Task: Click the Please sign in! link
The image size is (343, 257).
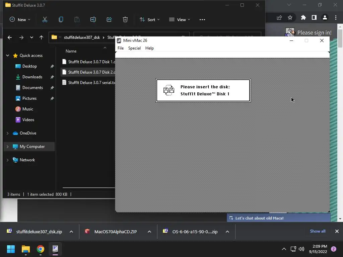Action: click(x=314, y=32)
